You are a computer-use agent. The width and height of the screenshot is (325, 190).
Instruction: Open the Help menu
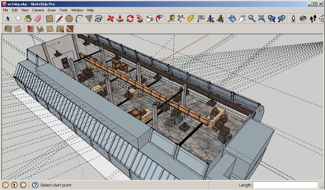pyautogui.click(x=90, y=10)
